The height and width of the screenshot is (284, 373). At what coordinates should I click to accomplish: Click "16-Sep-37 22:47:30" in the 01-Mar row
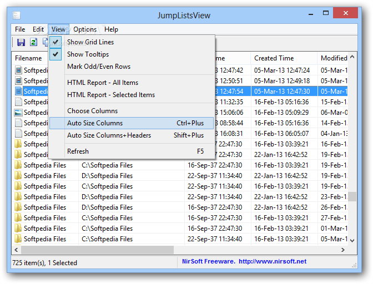[215, 229]
